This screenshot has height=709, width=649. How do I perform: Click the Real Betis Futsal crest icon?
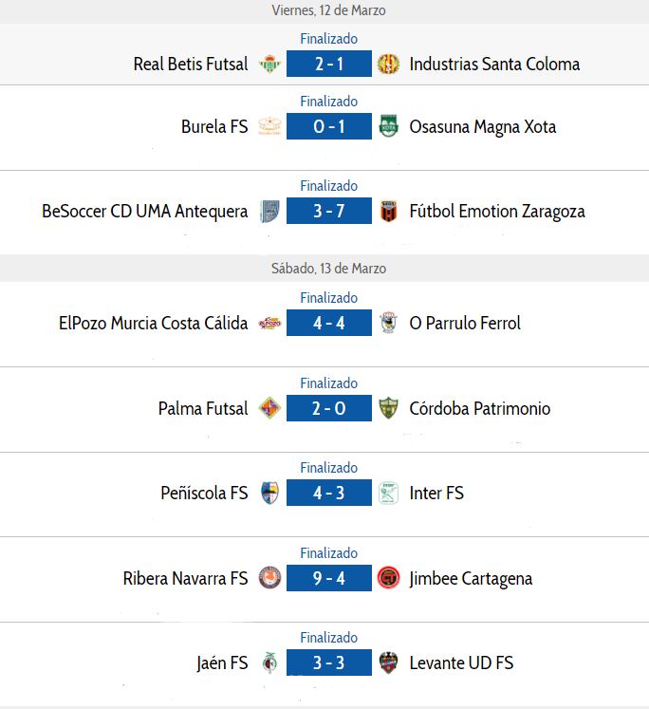(x=269, y=64)
